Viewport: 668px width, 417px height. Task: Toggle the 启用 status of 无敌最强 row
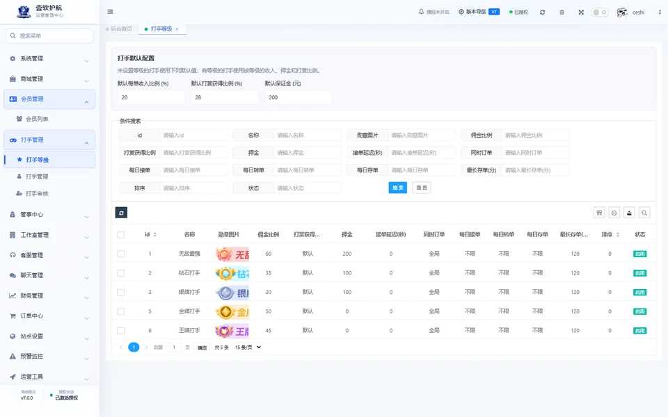click(640, 254)
